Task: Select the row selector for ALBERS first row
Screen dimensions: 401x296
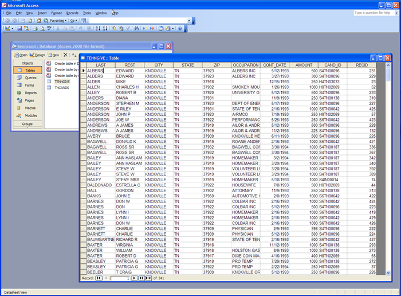Action: point(84,71)
